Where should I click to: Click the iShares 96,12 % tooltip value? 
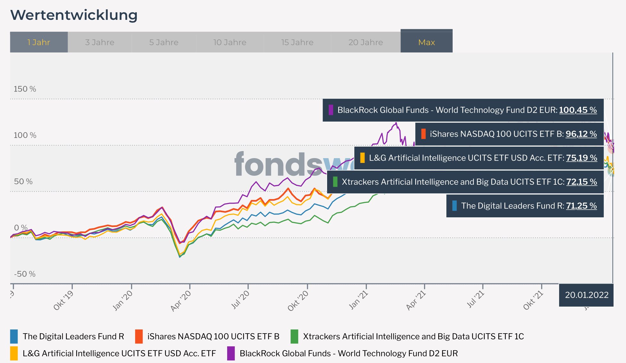point(581,134)
